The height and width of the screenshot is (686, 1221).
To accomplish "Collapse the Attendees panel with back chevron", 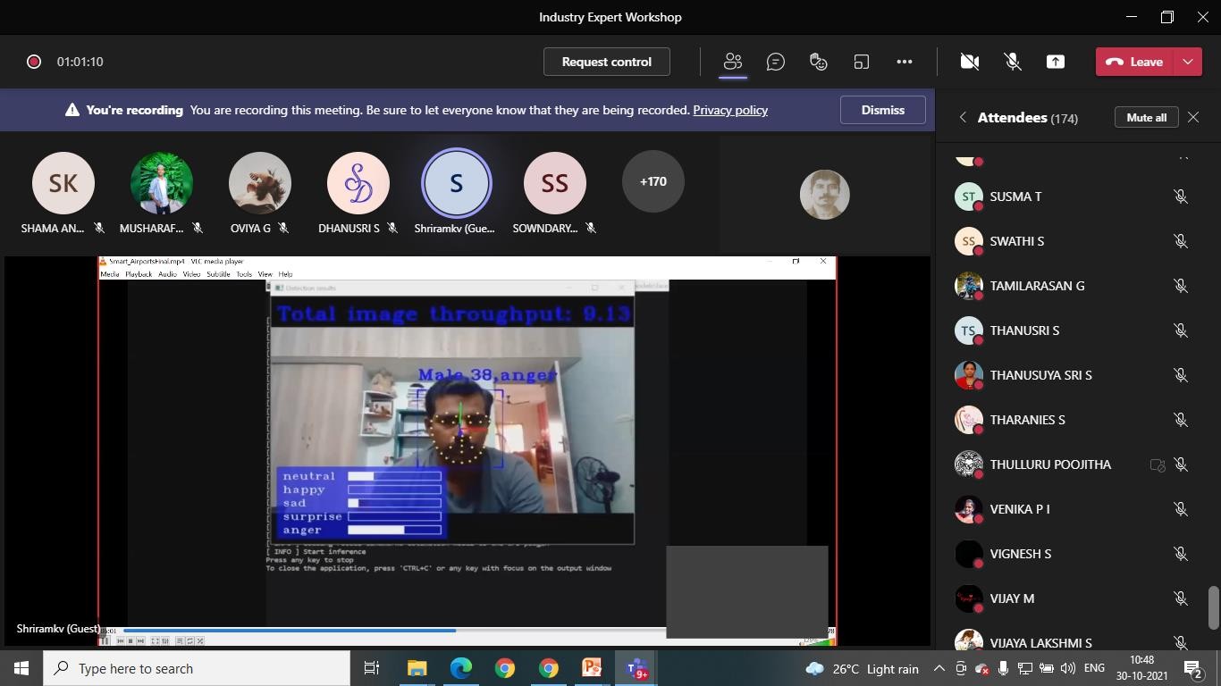I will tap(963, 117).
